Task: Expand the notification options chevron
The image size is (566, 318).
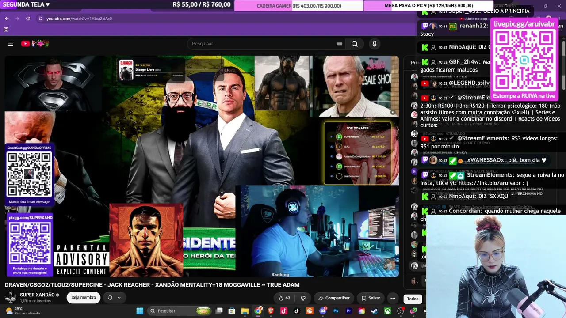Action: (119, 298)
